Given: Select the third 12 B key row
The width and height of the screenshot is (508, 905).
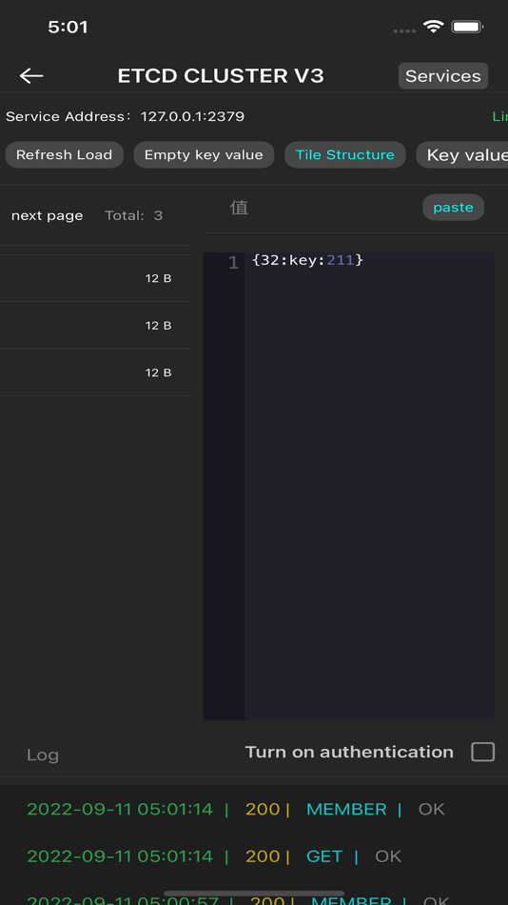Looking at the screenshot, I should point(96,372).
